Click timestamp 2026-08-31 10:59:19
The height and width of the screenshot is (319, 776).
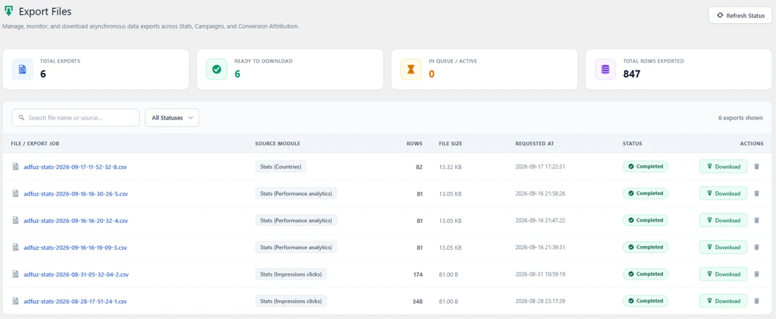(x=539, y=274)
